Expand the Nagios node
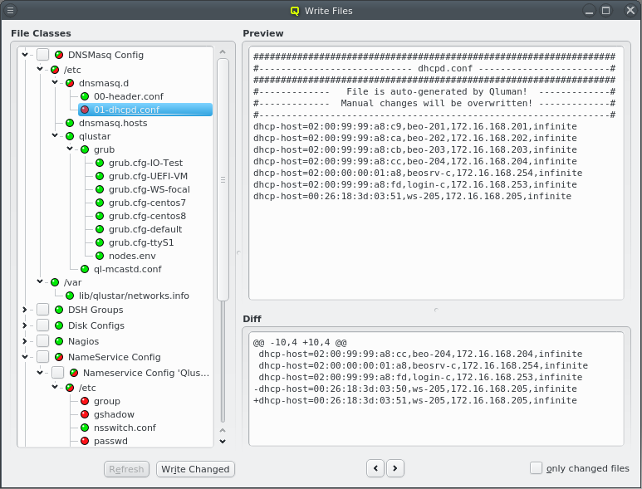642x489 pixels. tap(25, 341)
